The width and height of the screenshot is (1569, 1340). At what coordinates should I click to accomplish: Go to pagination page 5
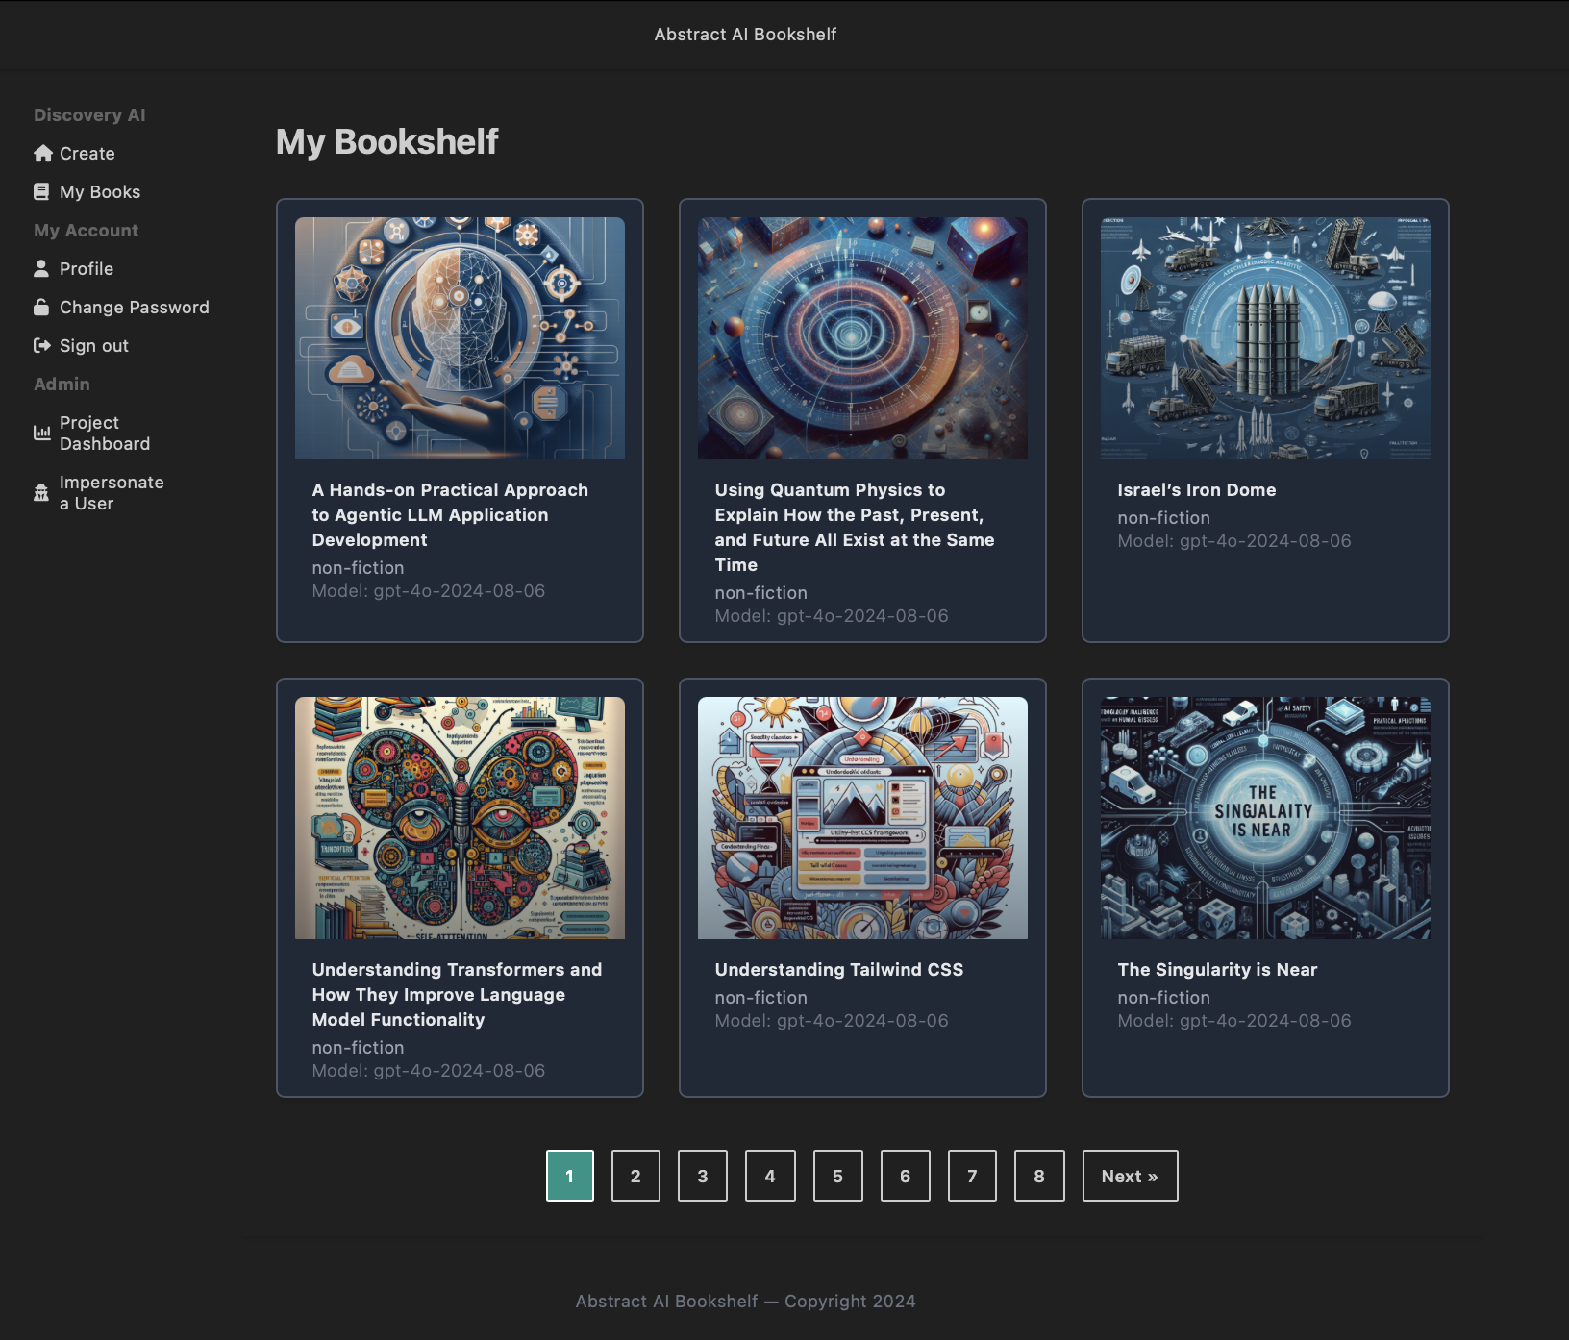[x=838, y=1176]
